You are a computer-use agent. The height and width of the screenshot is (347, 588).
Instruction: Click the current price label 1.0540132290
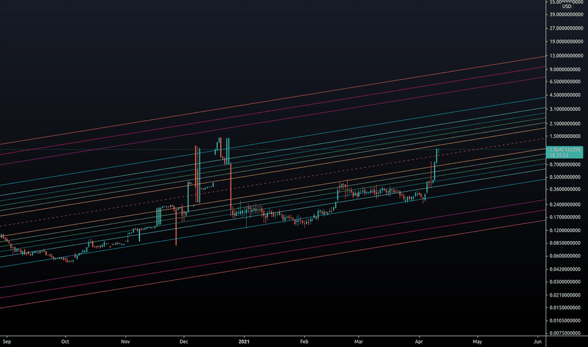coord(565,150)
